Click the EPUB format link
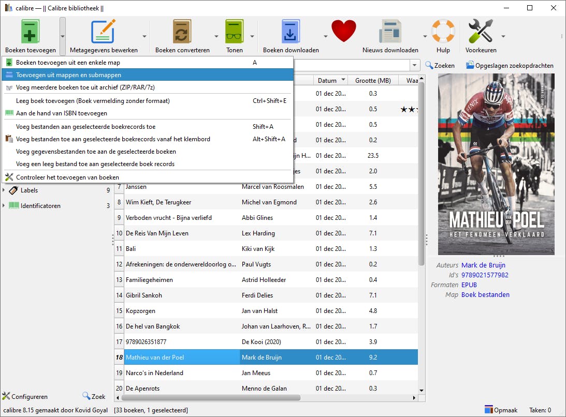Viewport: 566px width, 417px height. [469, 285]
